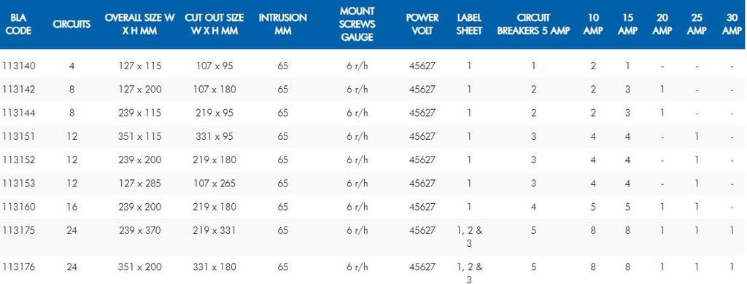Click the BLA CODE column header

click(x=20, y=24)
